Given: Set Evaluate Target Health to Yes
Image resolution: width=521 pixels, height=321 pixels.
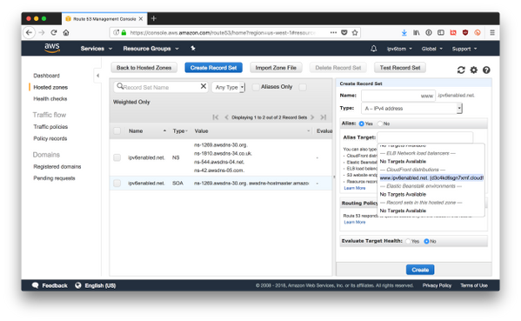Looking at the screenshot, I should tap(408, 241).
